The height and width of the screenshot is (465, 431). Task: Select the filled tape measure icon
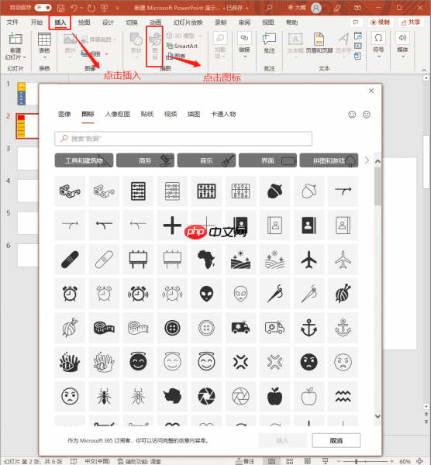(104, 328)
